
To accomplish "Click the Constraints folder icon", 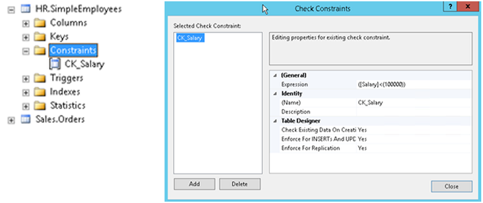I will point(40,50).
